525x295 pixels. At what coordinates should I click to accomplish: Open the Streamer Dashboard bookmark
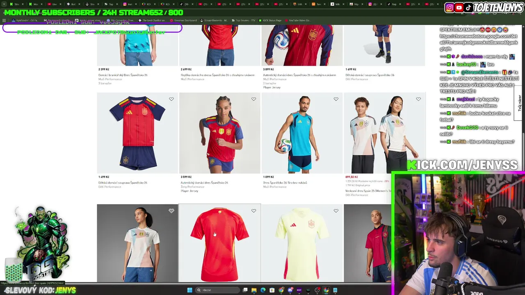[x=183, y=20]
